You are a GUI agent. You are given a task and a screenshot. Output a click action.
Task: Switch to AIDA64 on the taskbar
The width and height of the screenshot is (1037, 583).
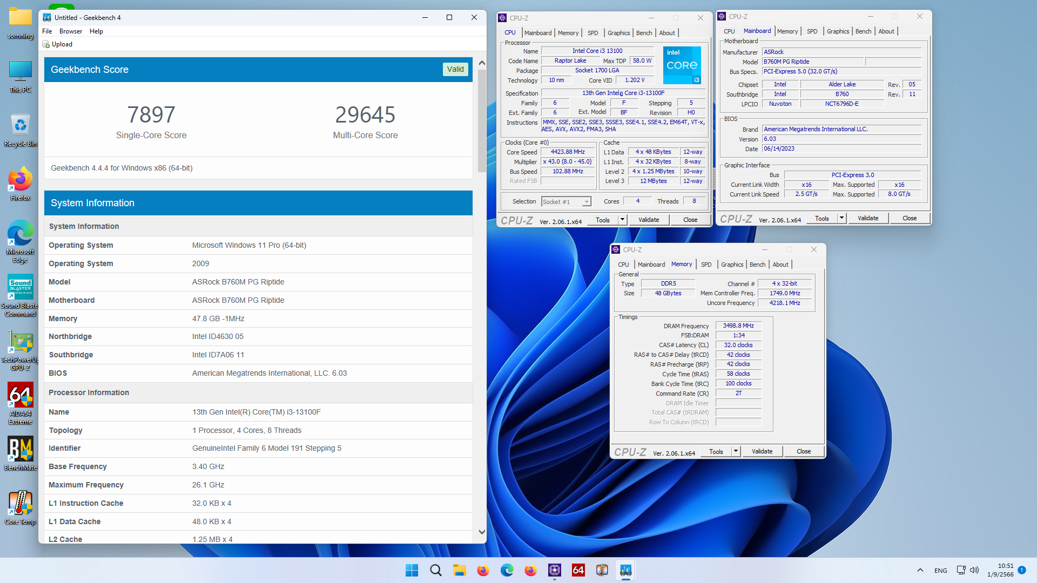[x=578, y=570]
